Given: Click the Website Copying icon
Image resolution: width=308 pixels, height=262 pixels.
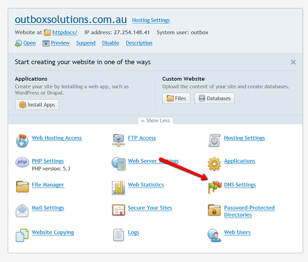Looking at the screenshot, I should (22, 235).
